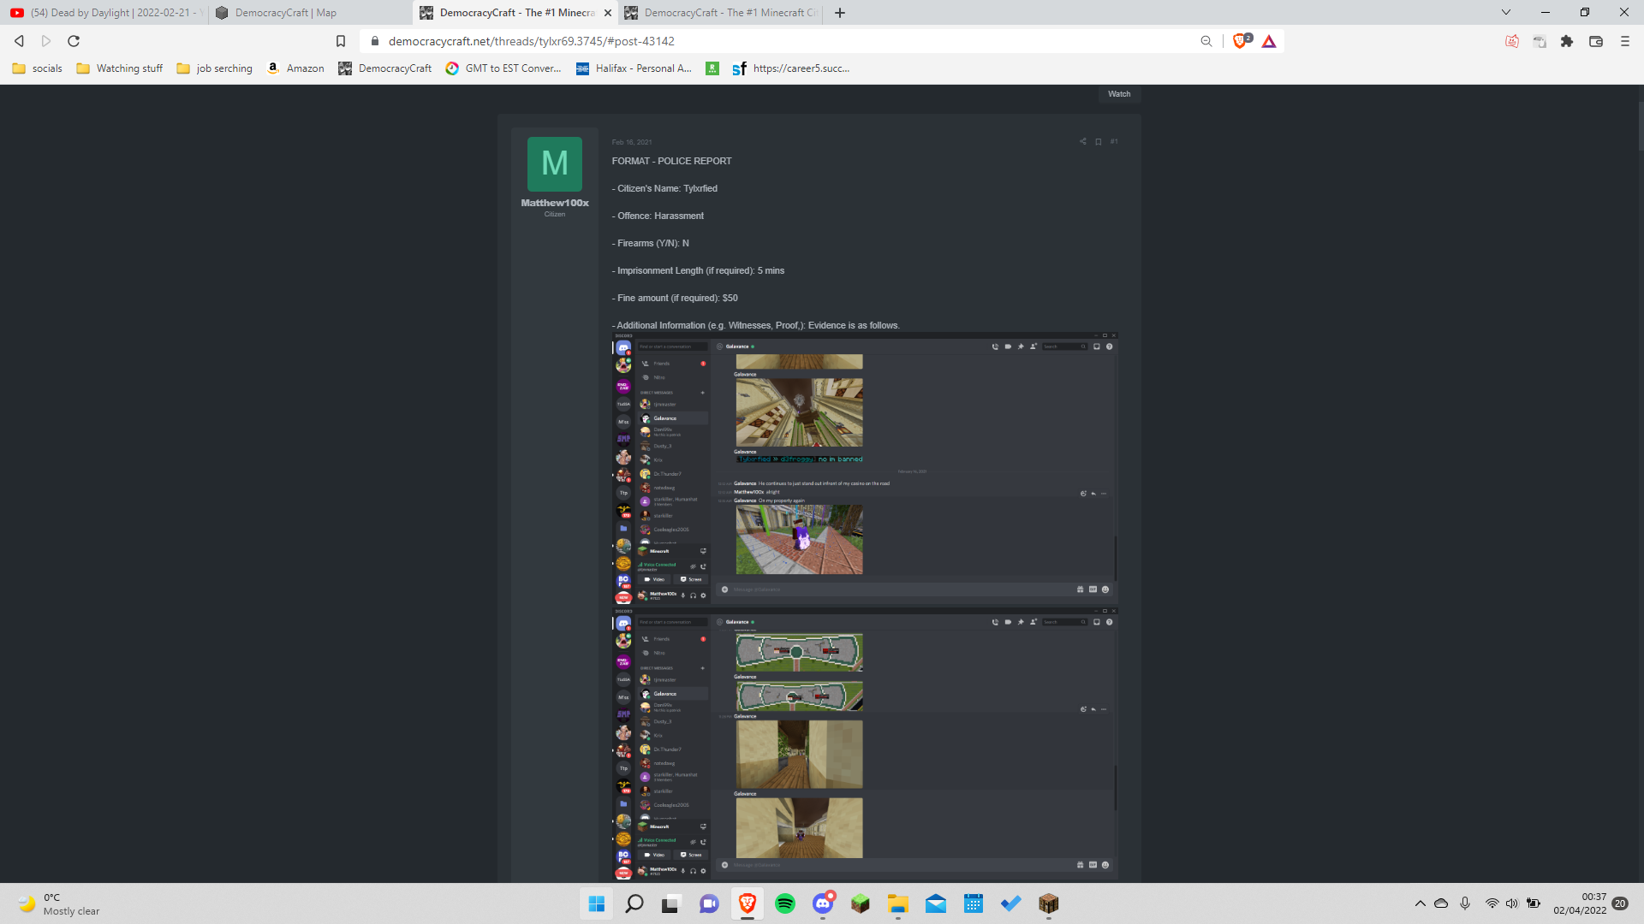Open the green icon-only bookmark

pos(712,68)
